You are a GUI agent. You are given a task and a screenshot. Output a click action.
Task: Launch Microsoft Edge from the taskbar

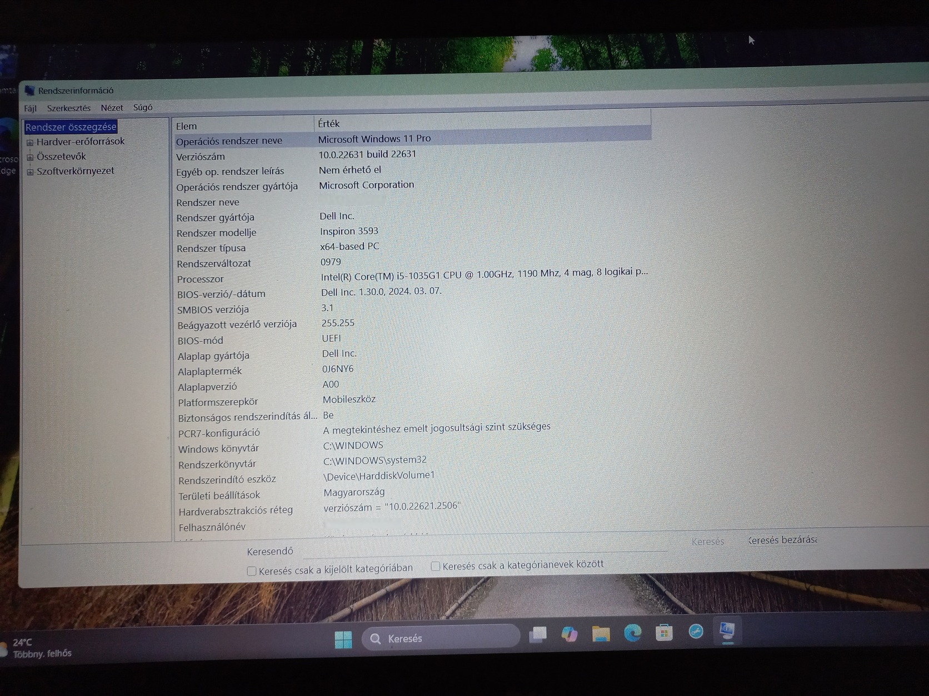(x=632, y=632)
